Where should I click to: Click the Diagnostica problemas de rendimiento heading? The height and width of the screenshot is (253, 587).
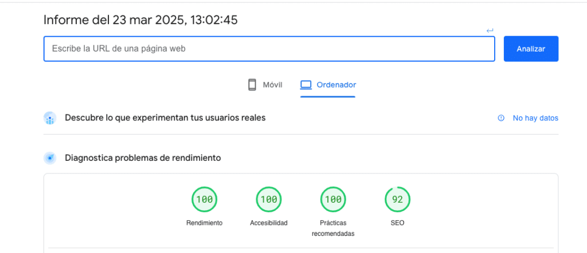click(143, 157)
